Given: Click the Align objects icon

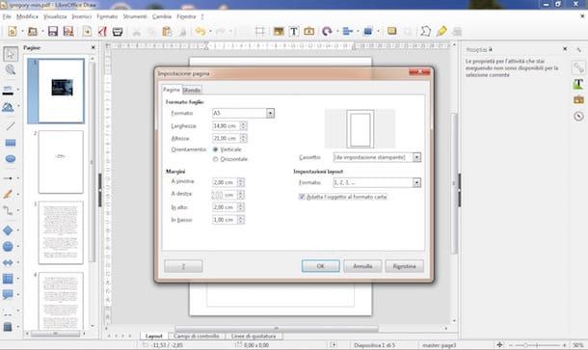Looking at the screenshot, I should pyautogui.click(x=347, y=31).
